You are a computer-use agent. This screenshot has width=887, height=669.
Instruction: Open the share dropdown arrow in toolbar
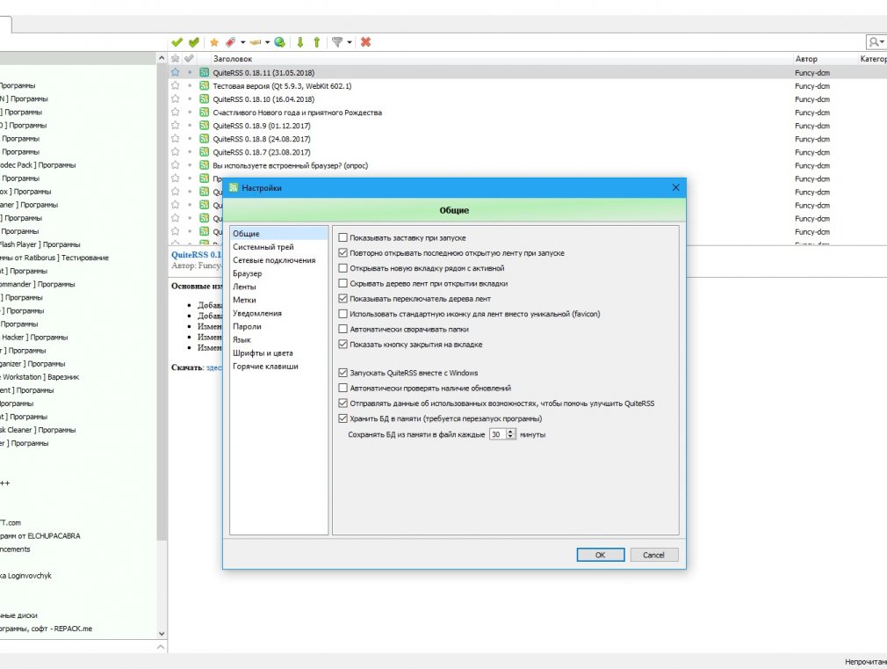(x=268, y=42)
